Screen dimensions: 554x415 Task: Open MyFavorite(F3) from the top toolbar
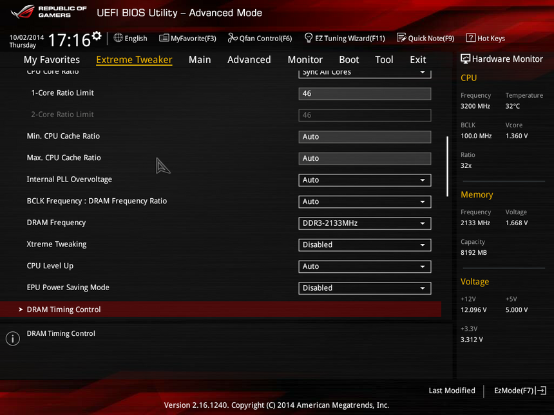click(x=187, y=39)
